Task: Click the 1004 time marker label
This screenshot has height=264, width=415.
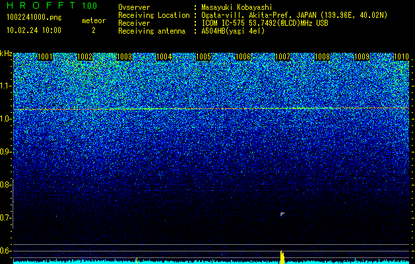Action: [x=164, y=57]
